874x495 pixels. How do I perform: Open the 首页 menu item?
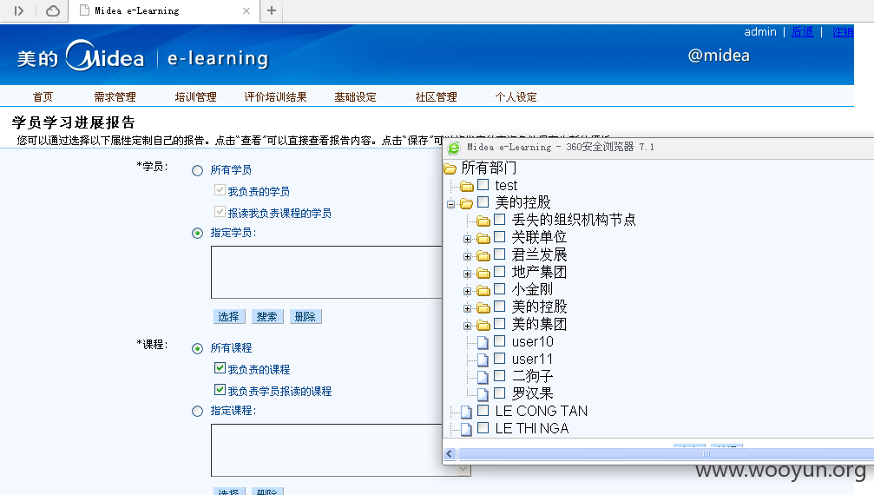pyautogui.click(x=43, y=97)
